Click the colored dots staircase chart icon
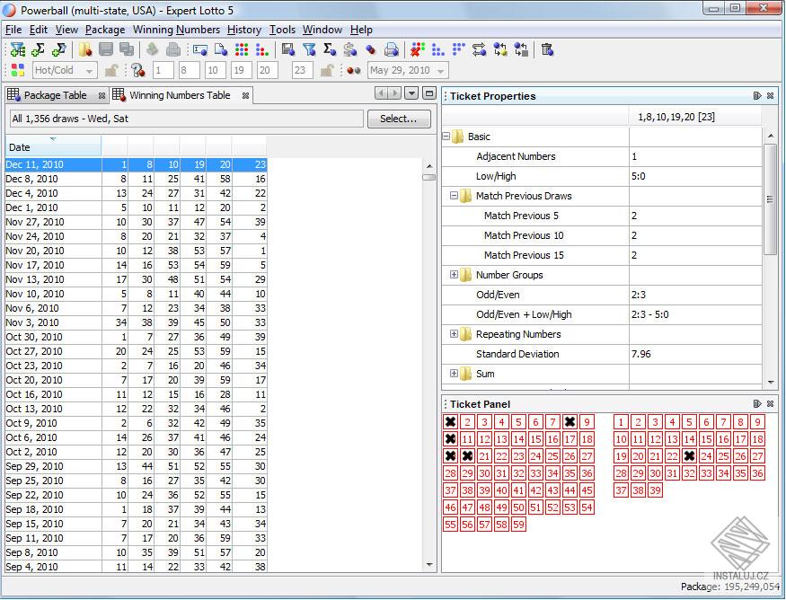786x600 pixels. [x=262, y=49]
